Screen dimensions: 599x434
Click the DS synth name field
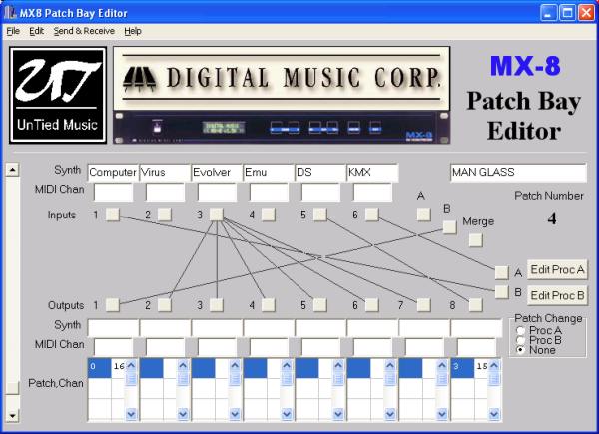(320, 173)
